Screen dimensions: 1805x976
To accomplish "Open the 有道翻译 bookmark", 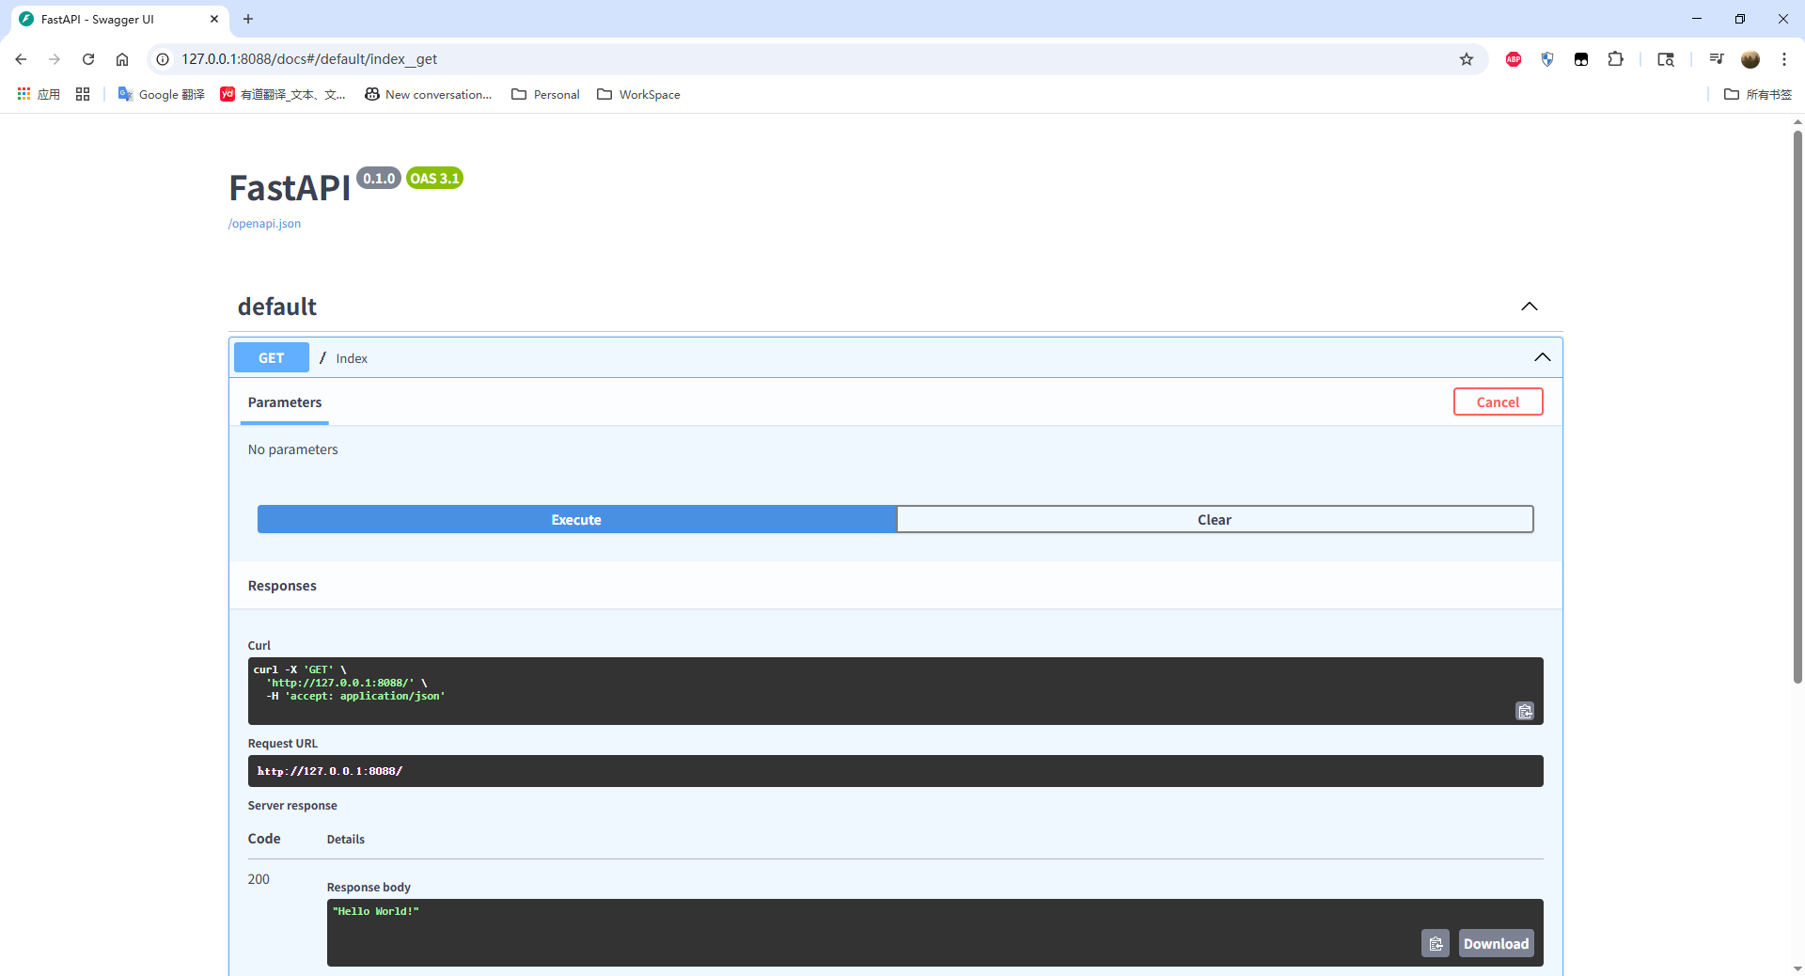I will (283, 94).
